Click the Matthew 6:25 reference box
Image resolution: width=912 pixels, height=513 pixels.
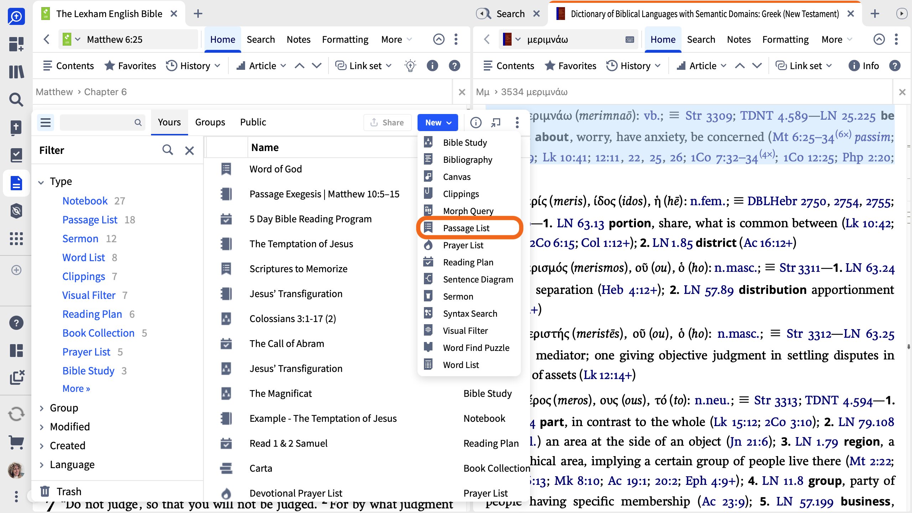[x=128, y=39]
